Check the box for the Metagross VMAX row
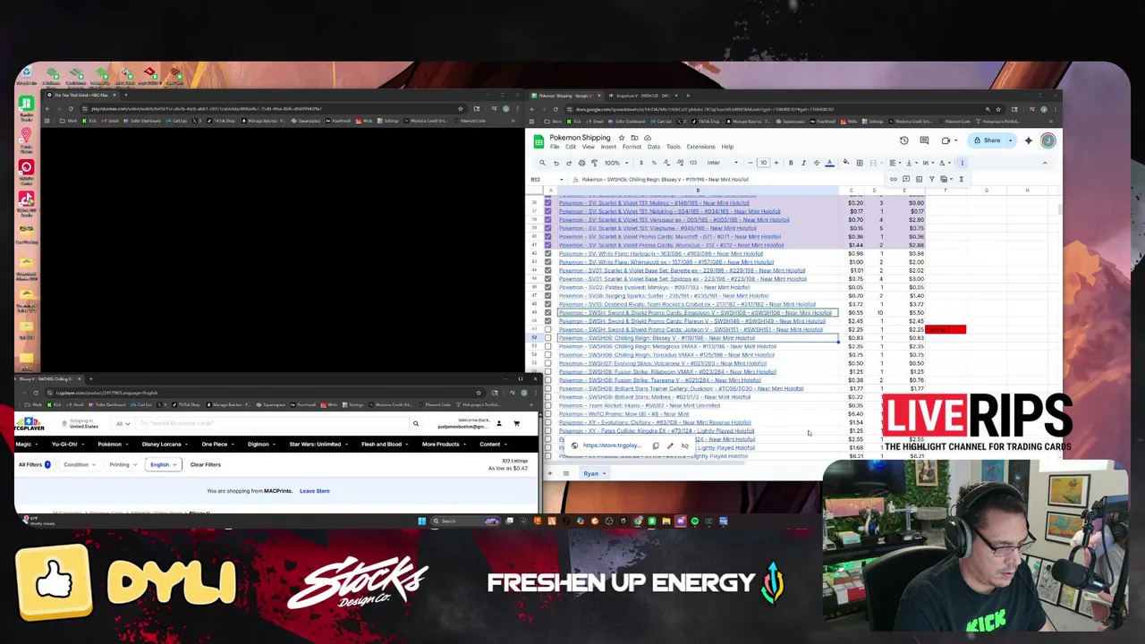Viewport: 1145px width, 644px height. pos(547,346)
